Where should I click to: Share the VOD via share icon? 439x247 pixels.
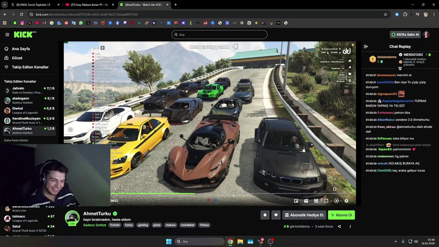(339, 226)
